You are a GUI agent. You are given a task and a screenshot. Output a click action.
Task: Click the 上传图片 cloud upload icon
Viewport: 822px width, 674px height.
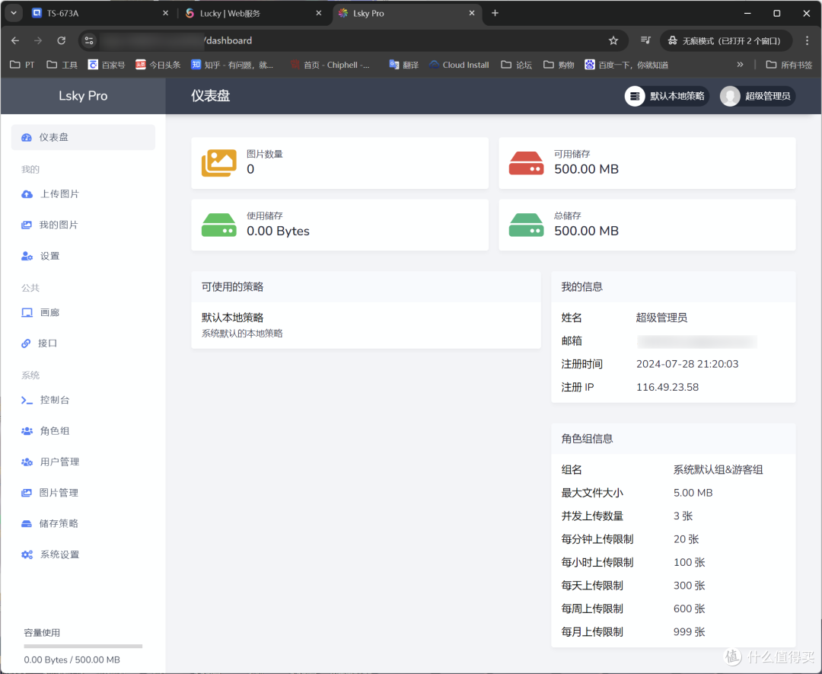[x=27, y=194]
